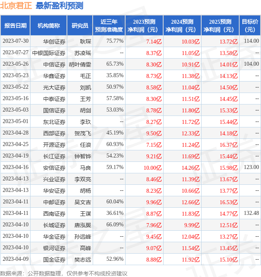This screenshot has width=261, height=277.
Task: Select the 近三年预测准确度 column header
Action: tap(109, 26)
